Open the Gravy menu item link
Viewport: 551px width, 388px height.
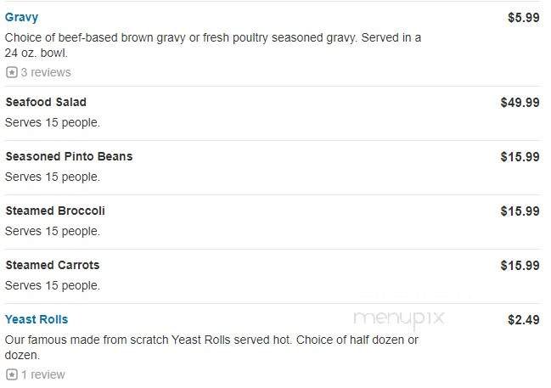(21, 17)
